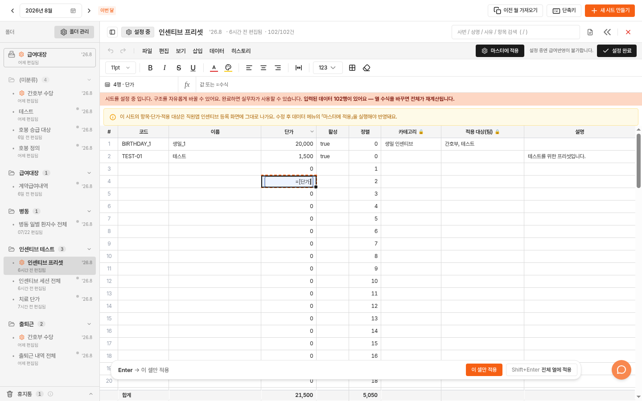Open the text color picker
Screen dimensions: 642x401
point(214,68)
